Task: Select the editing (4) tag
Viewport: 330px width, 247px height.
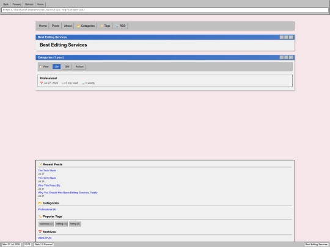Action: click(x=61, y=224)
